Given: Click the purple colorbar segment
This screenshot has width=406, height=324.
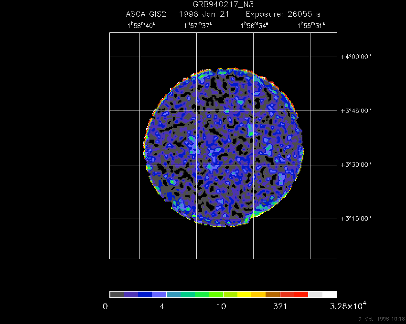Looking at the screenshot, I should (131, 294).
